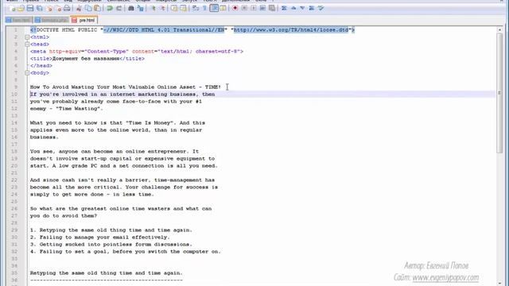Click line 'So what are the greatest online'

[x=121, y=208]
